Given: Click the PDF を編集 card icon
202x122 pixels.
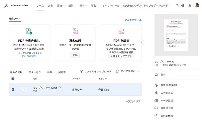Looking at the screenshot, I should coord(121,31).
